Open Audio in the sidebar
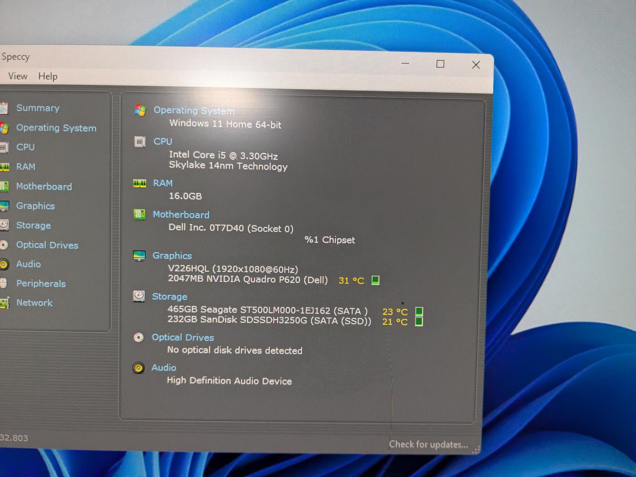The height and width of the screenshot is (477, 636). click(x=29, y=264)
